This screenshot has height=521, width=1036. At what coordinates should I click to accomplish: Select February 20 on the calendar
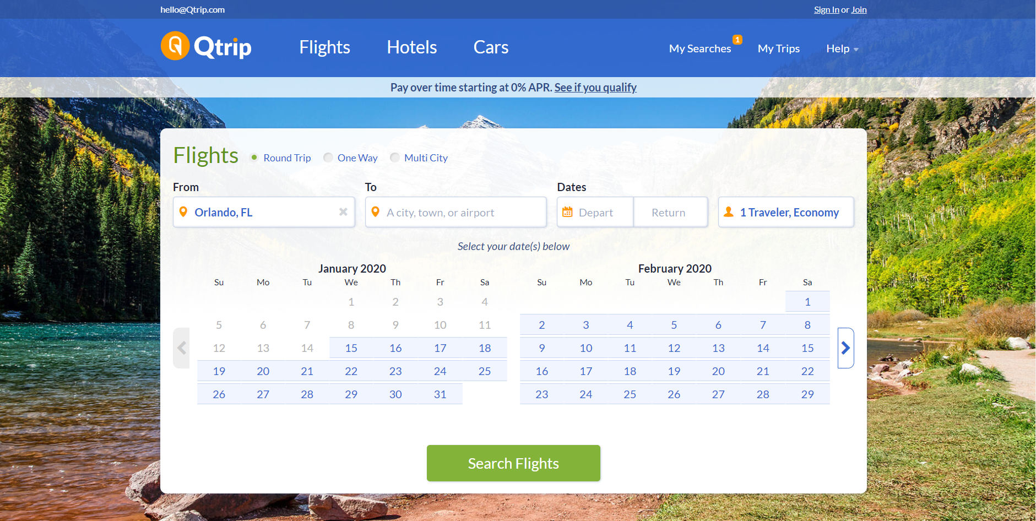(x=718, y=371)
